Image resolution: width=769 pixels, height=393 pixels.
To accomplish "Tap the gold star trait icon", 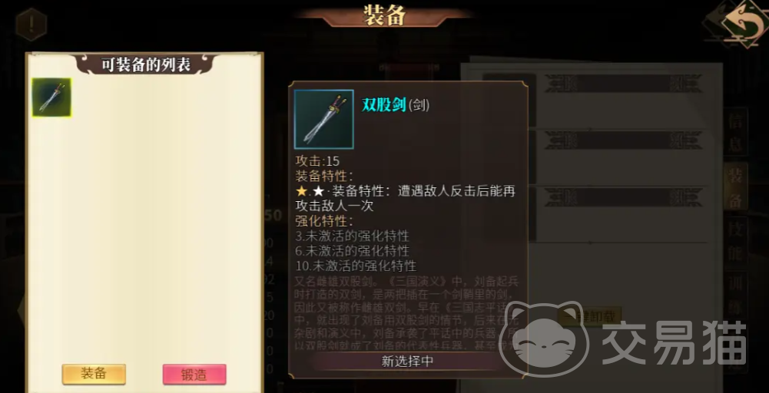I will (301, 191).
